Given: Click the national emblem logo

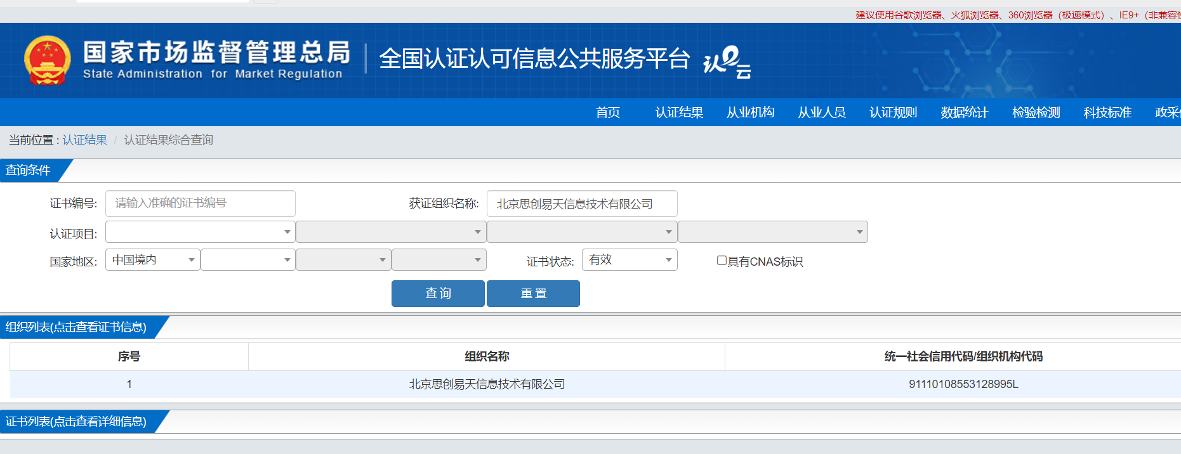Looking at the screenshot, I should pos(47,60).
